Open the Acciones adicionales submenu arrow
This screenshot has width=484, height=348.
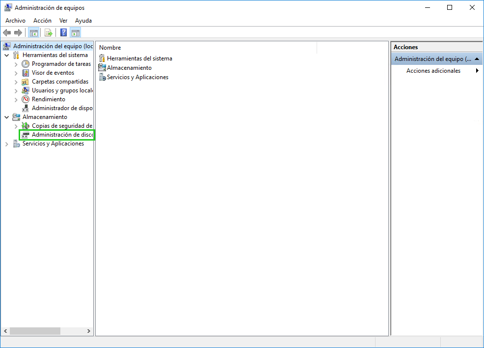[477, 70]
